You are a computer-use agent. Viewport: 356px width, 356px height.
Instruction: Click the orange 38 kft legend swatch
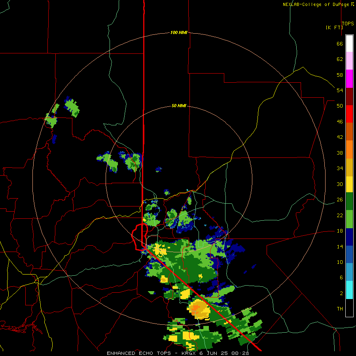tap(349, 150)
